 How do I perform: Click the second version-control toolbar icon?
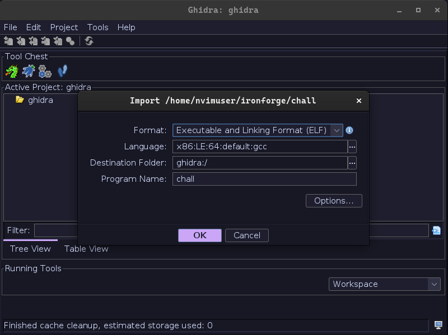click(x=21, y=41)
